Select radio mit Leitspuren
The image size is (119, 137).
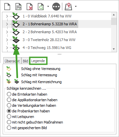[9, 117]
